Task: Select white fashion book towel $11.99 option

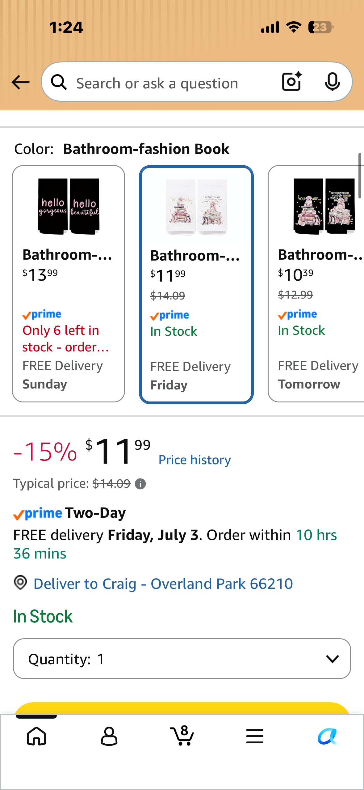Action: click(x=196, y=285)
